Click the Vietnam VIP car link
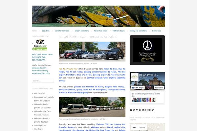The height and width of the screenshot is (131, 197). click(104, 124)
